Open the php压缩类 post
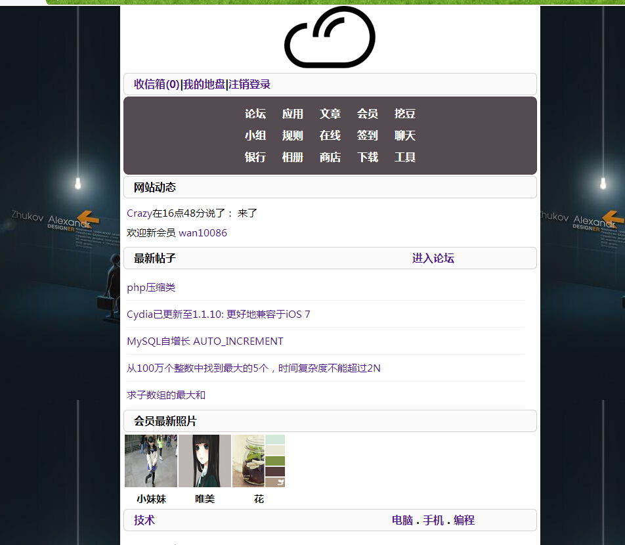625x545 pixels. (x=151, y=288)
